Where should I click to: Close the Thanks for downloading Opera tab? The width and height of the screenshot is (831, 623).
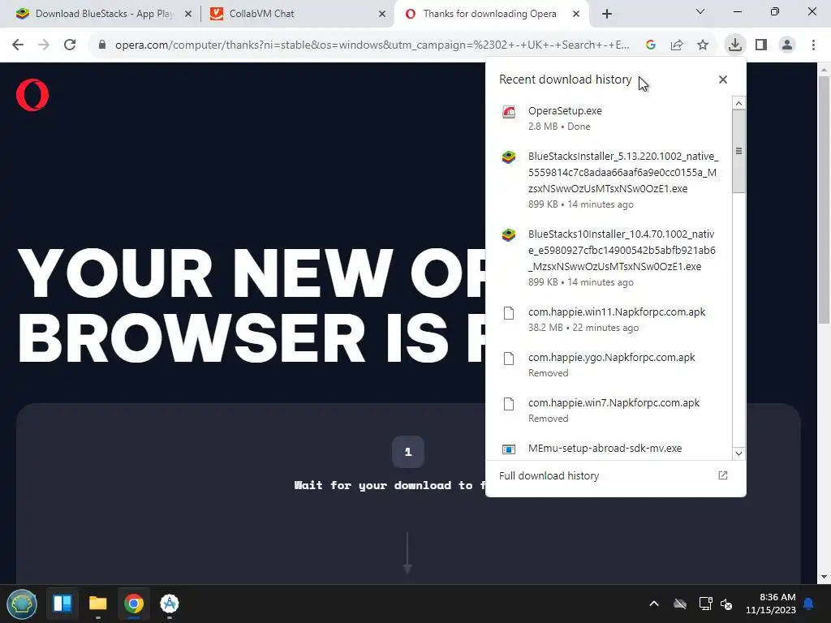point(576,15)
